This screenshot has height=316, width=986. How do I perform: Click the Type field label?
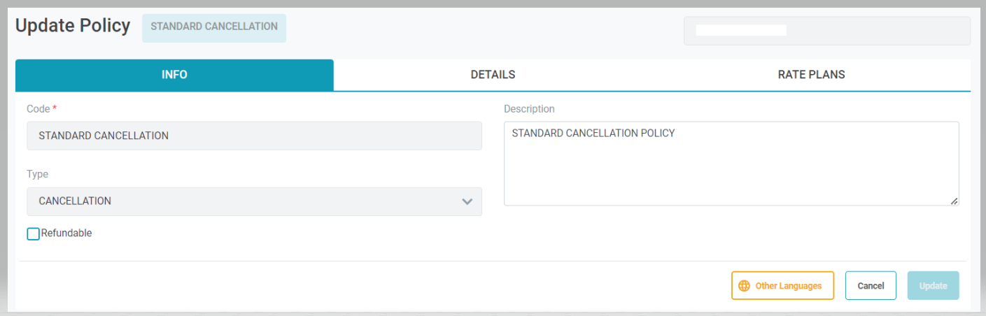(38, 175)
